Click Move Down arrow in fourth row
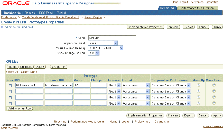The image size is (224, 130). point(214,103)
